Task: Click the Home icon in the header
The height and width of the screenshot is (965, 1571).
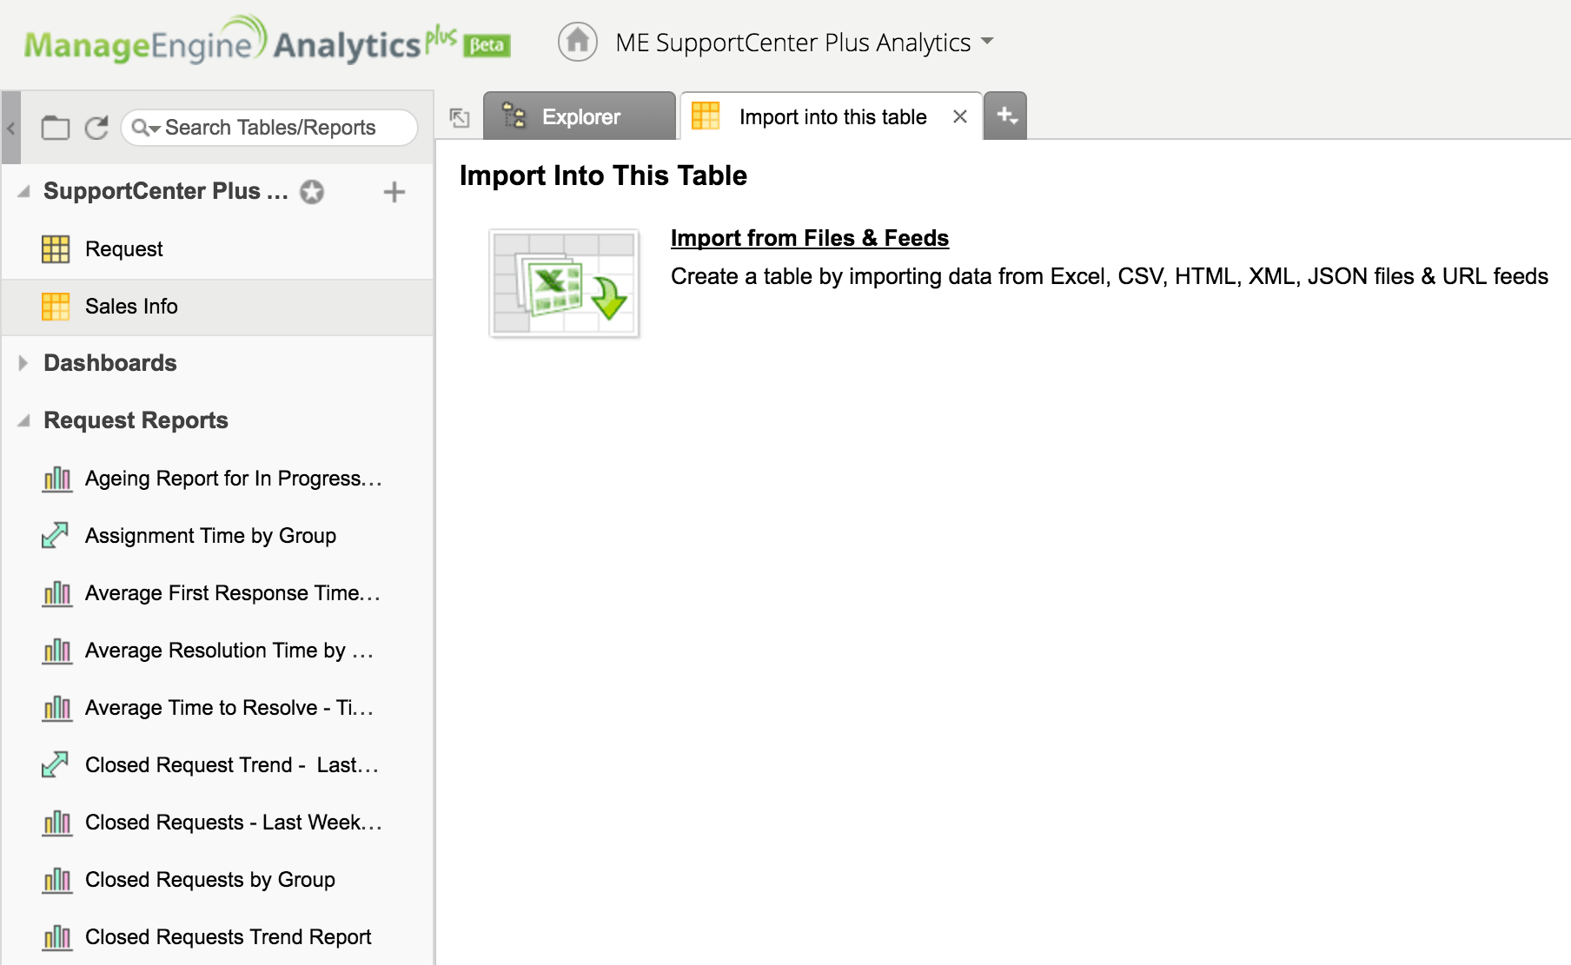Action: (x=577, y=41)
